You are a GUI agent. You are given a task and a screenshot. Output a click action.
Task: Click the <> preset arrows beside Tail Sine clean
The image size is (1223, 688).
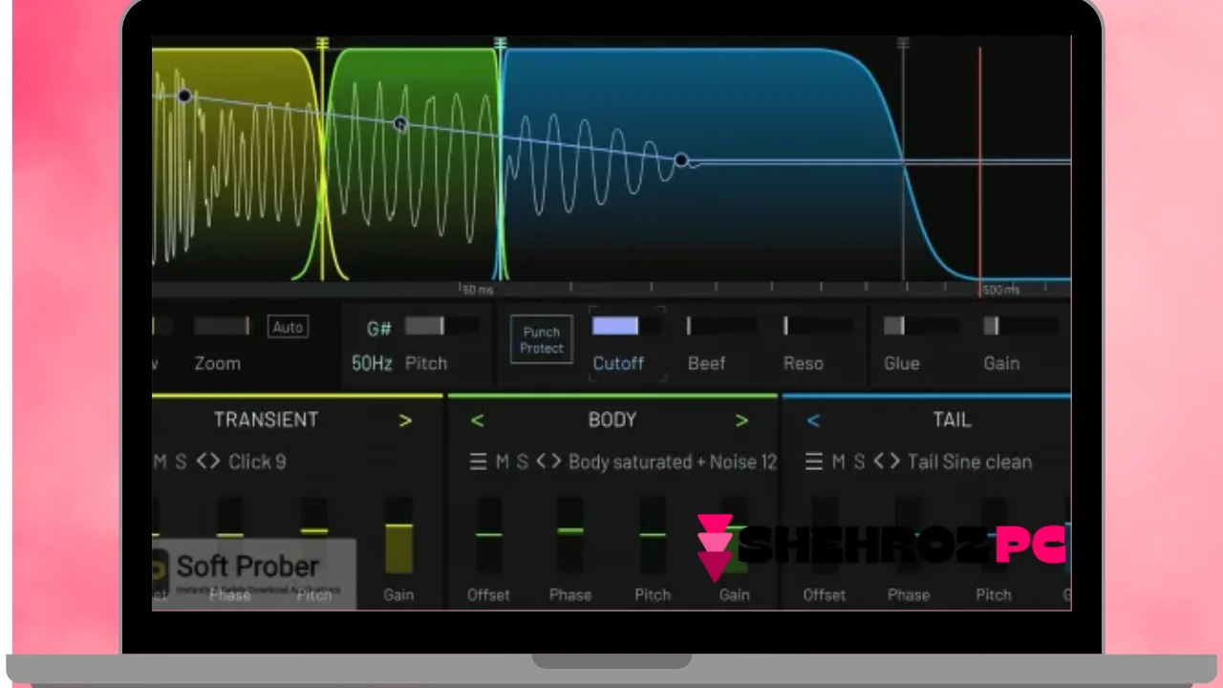coord(887,462)
